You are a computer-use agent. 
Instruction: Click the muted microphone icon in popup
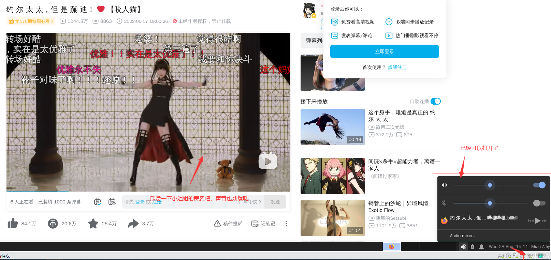(444, 203)
